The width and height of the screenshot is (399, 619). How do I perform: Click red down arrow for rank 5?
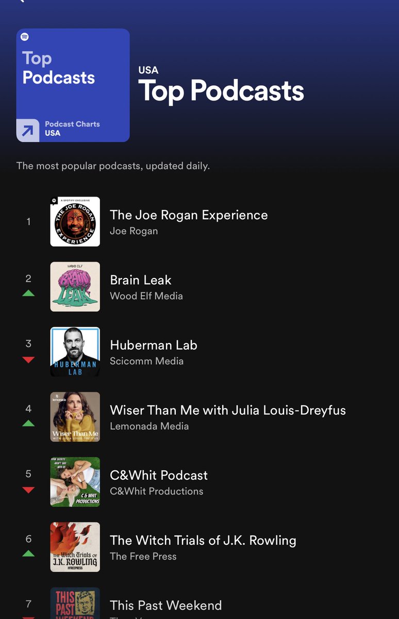click(28, 490)
